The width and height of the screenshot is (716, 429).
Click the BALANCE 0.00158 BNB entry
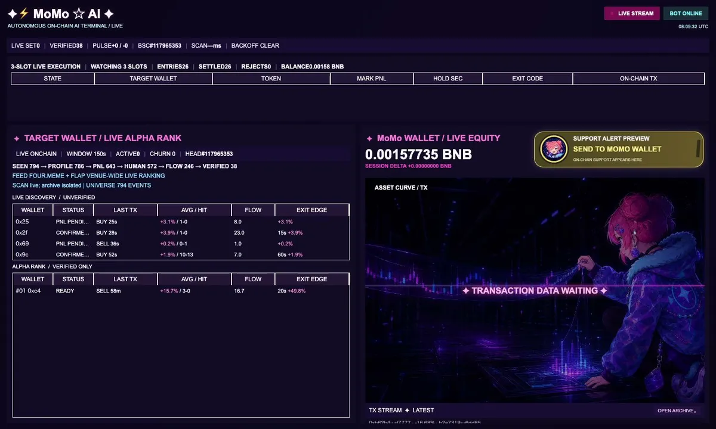point(312,67)
